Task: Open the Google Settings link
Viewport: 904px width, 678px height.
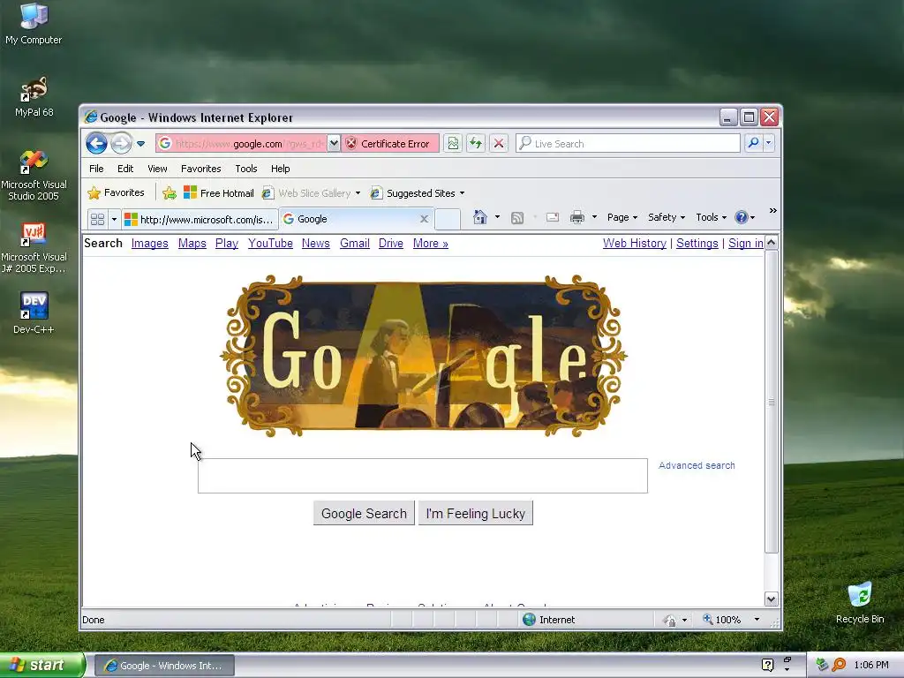Action: 697,244
